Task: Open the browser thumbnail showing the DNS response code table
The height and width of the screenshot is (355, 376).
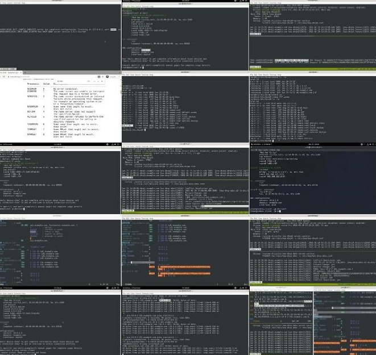Action: (x=61, y=107)
